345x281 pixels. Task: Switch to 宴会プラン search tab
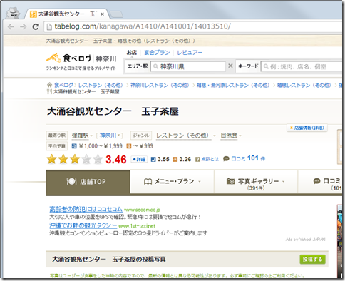tap(157, 53)
